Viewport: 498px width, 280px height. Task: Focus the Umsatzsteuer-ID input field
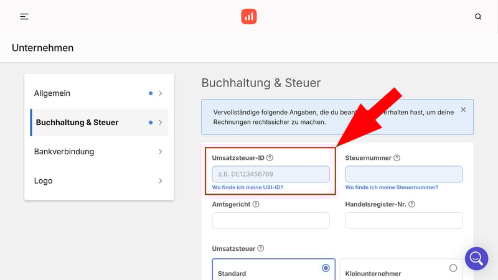270,174
